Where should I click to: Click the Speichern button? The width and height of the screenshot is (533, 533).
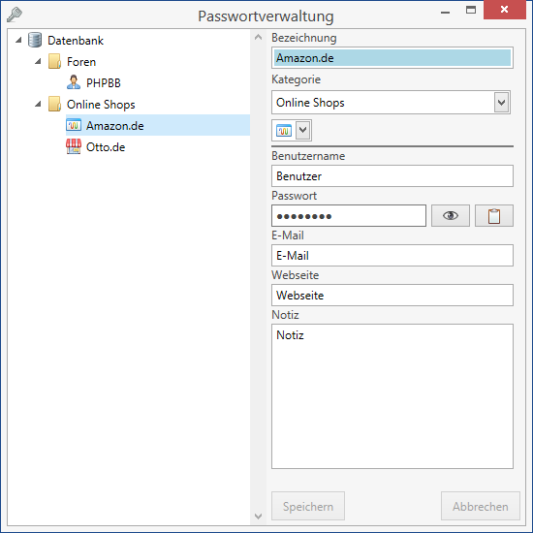tap(308, 506)
